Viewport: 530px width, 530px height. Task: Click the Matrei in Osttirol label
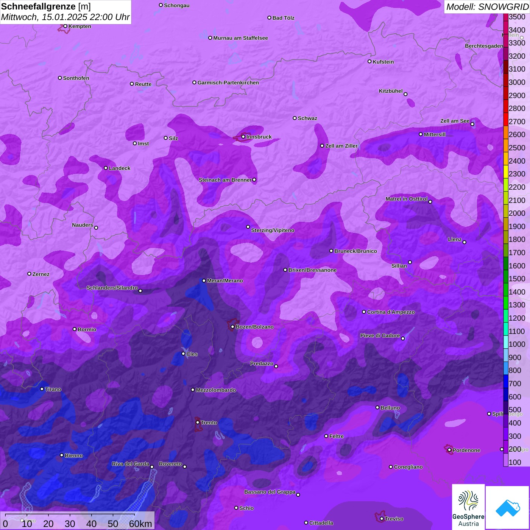point(407,199)
